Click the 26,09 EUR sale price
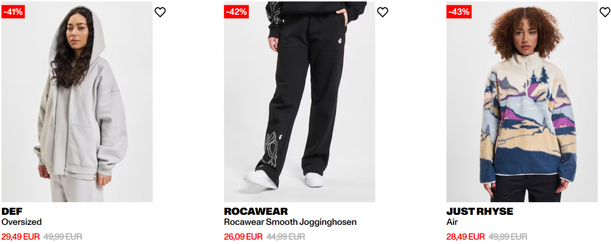This screenshot has width=611, height=244. tap(243, 237)
